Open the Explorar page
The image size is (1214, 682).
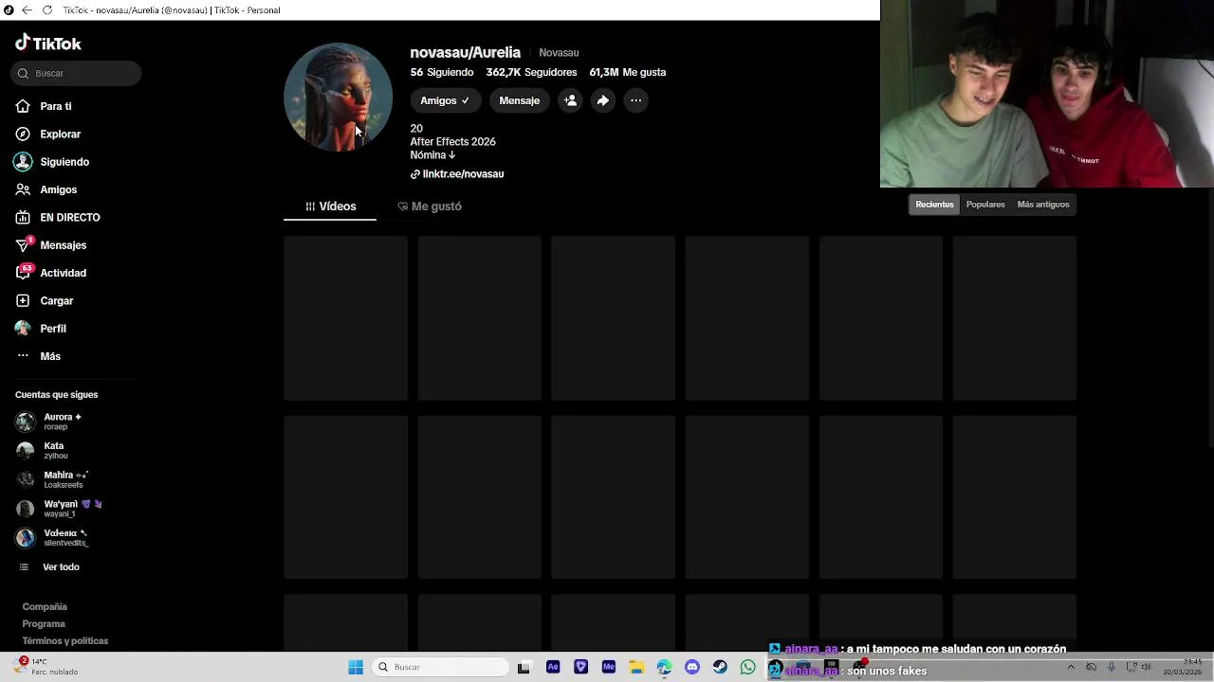(60, 134)
